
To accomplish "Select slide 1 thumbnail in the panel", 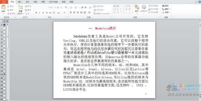I will tap(4, 25).
